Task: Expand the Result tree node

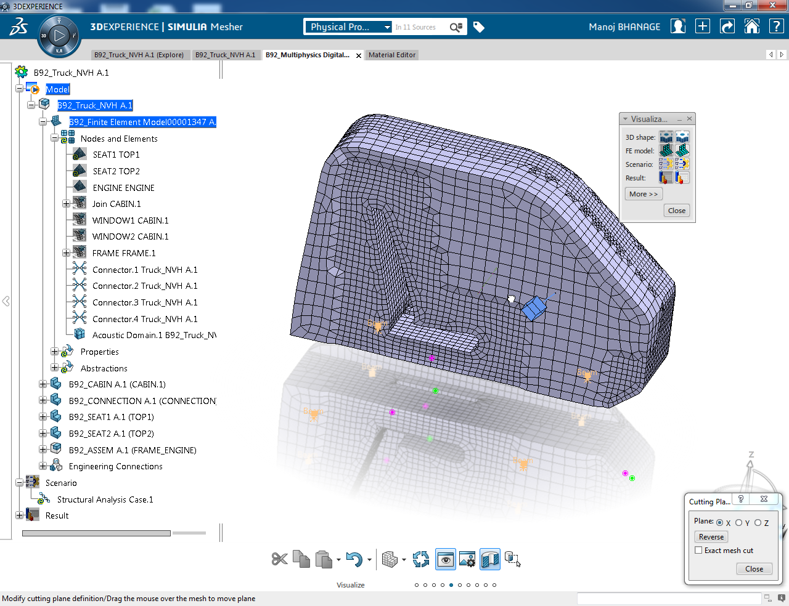Action: coord(19,515)
